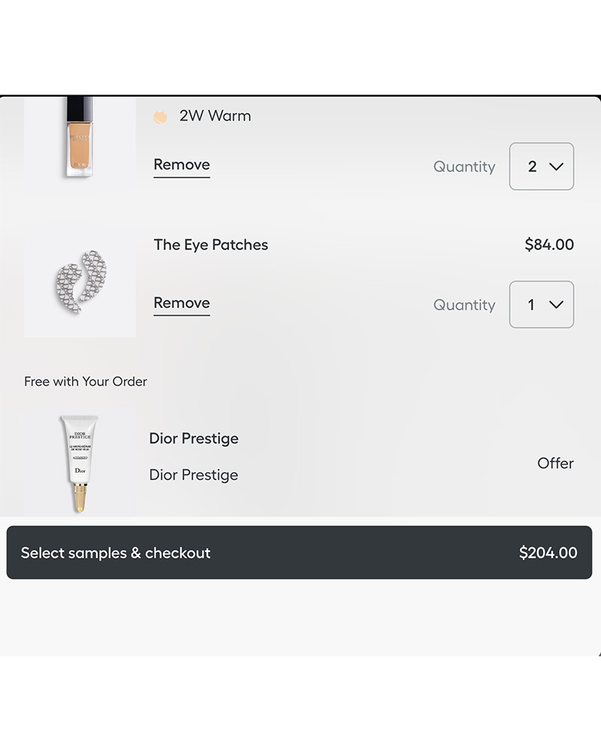Click the $204.00 total on checkout bar

coord(548,553)
